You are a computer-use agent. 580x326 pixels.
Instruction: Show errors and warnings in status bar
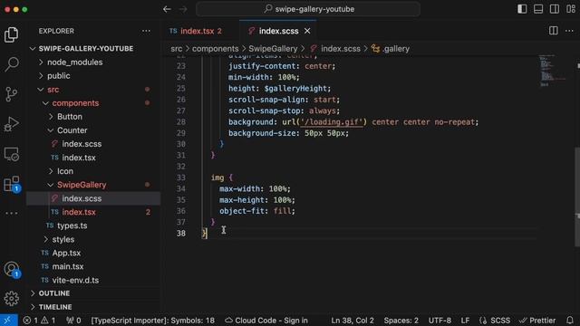point(39,320)
